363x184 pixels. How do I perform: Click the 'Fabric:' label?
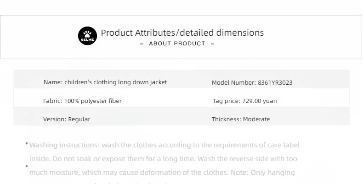pos(52,101)
